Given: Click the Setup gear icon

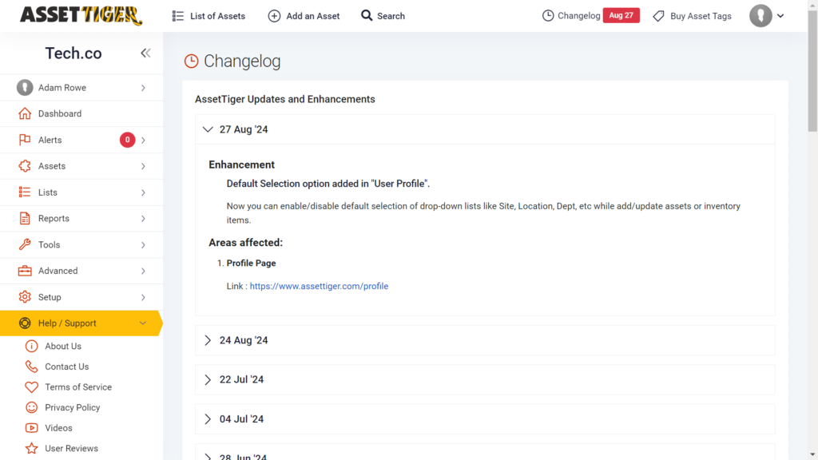Looking at the screenshot, I should point(24,297).
